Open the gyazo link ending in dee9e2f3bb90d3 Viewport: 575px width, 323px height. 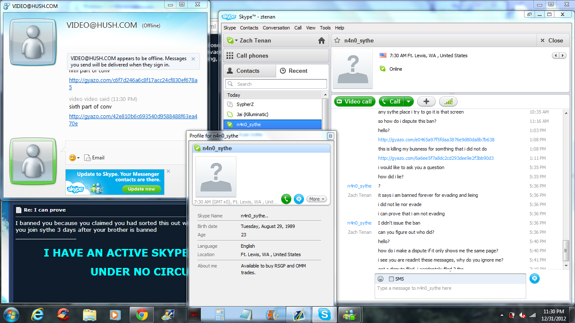[436, 158]
